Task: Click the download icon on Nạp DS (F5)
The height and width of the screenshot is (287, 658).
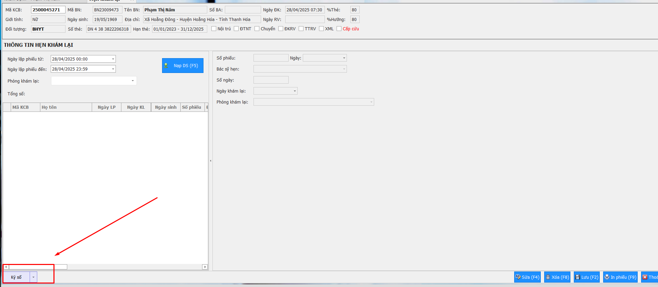Action: point(166,65)
